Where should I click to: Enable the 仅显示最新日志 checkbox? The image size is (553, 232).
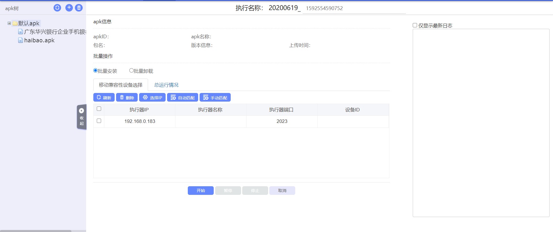click(415, 25)
